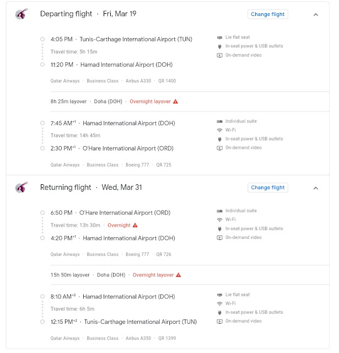Collapse the Returning flight details chevron

point(316,188)
